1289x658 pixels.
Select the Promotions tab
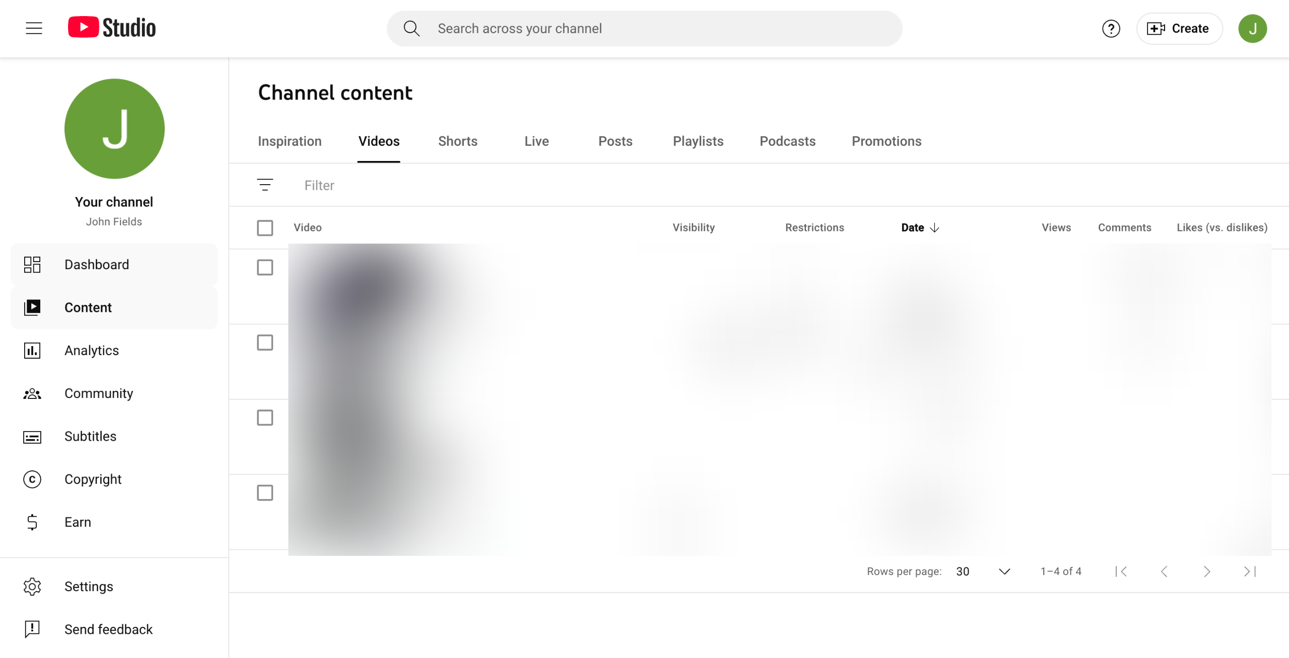[887, 141]
